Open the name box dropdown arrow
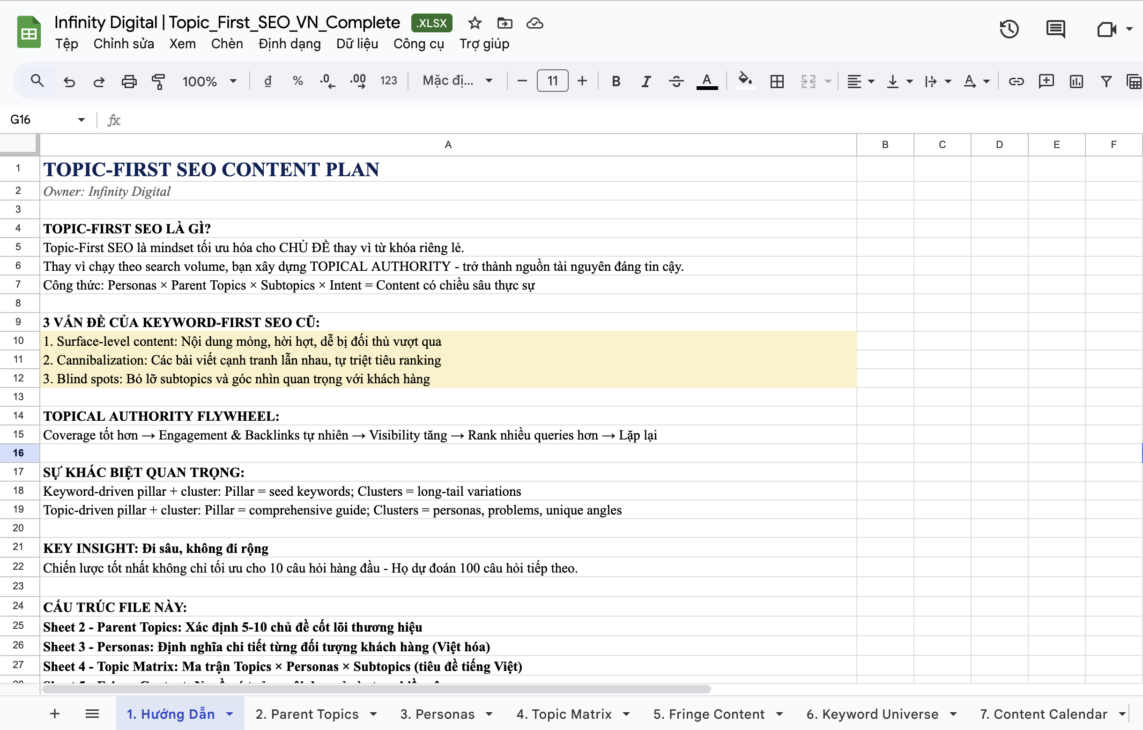Image resolution: width=1143 pixels, height=730 pixels. (x=81, y=119)
